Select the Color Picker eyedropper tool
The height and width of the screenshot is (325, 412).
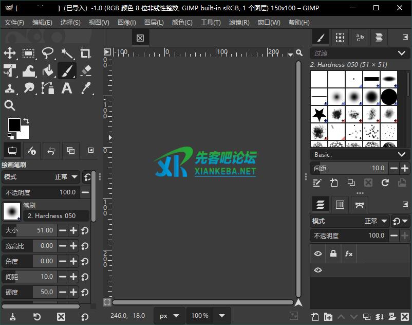click(x=85, y=88)
